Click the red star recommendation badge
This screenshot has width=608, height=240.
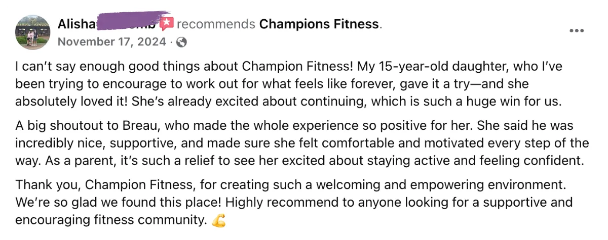pos(167,23)
